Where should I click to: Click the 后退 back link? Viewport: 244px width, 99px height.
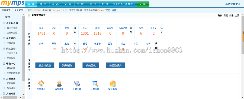click(x=226, y=15)
